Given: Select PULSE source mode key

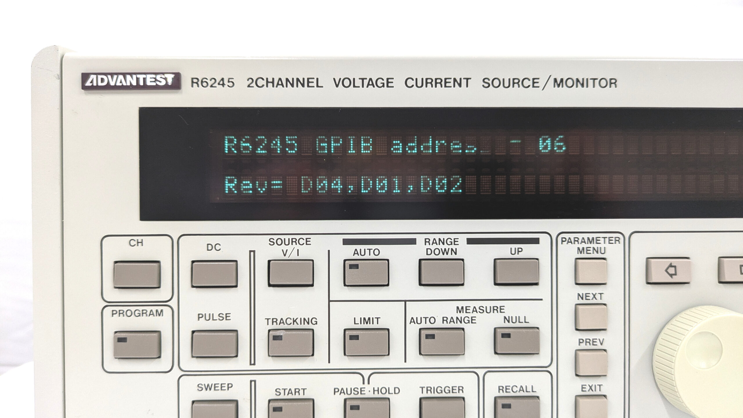Looking at the screenshot, I should pyautogui.click(x=214, y=343).
